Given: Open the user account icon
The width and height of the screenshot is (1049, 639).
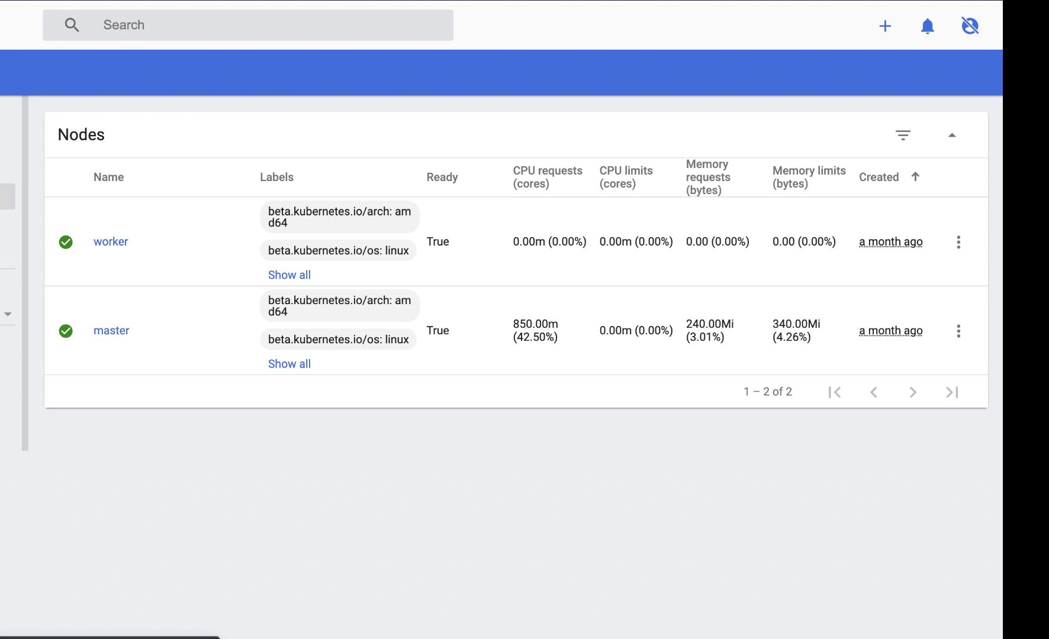Looking at the screenshot, I should (970, 26).
